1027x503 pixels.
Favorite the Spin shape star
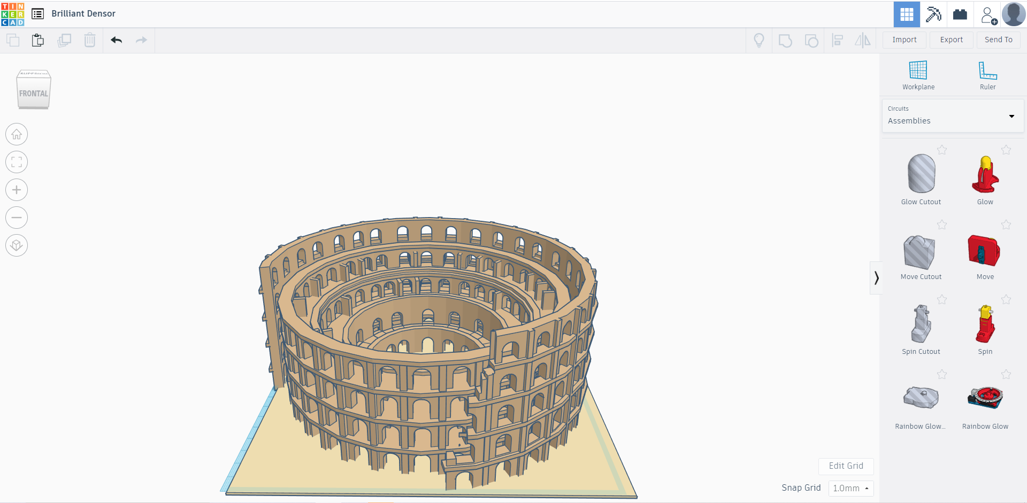click(x=1006, y=300)
